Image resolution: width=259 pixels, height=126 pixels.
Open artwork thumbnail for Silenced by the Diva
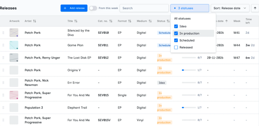coord(14,33)
